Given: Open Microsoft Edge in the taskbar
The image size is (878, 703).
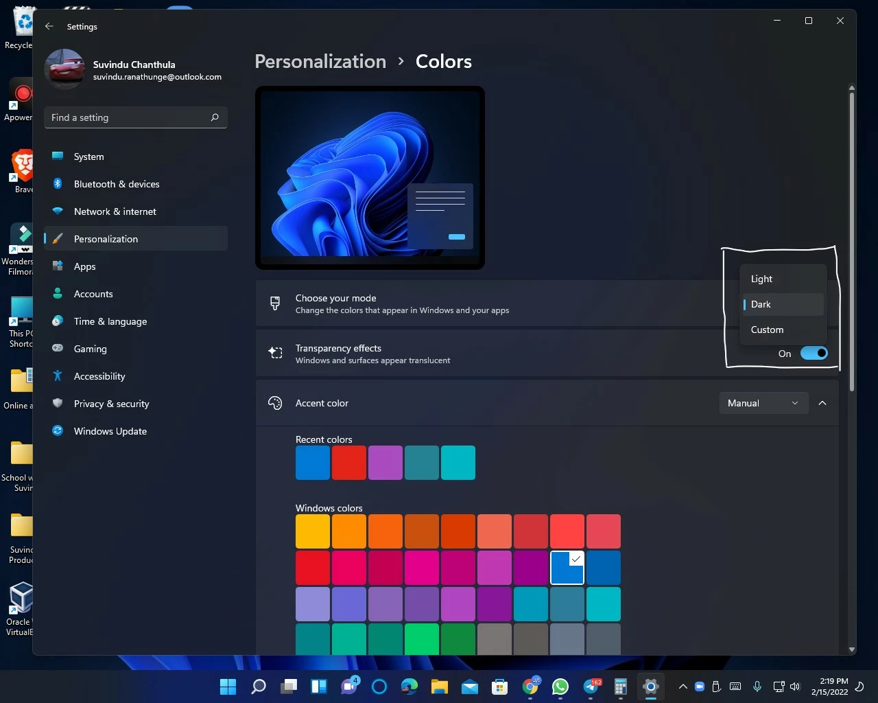Looking at the screenshot, I should coord(410,687).
